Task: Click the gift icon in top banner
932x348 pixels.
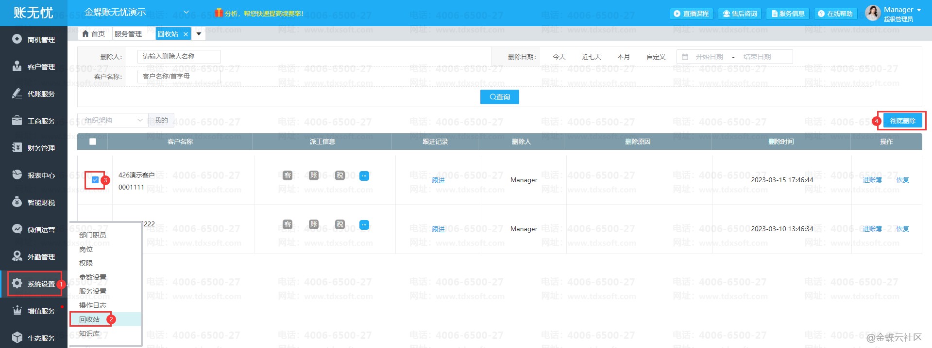Action: click(219, 13)
